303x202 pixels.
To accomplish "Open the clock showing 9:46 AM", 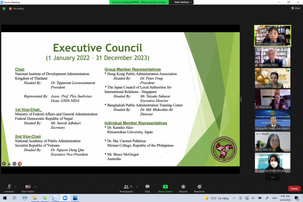I will (x=285, y=198).
